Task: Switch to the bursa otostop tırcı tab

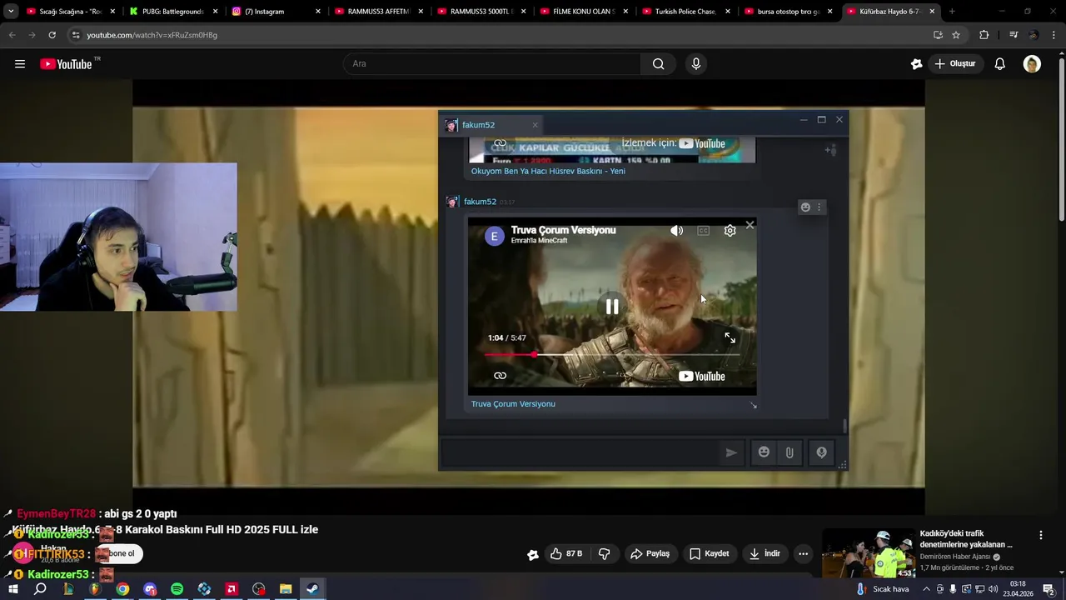Action: [788, 12]
